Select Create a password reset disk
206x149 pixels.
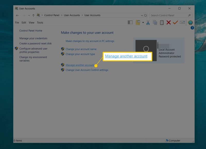pos(36,43)
